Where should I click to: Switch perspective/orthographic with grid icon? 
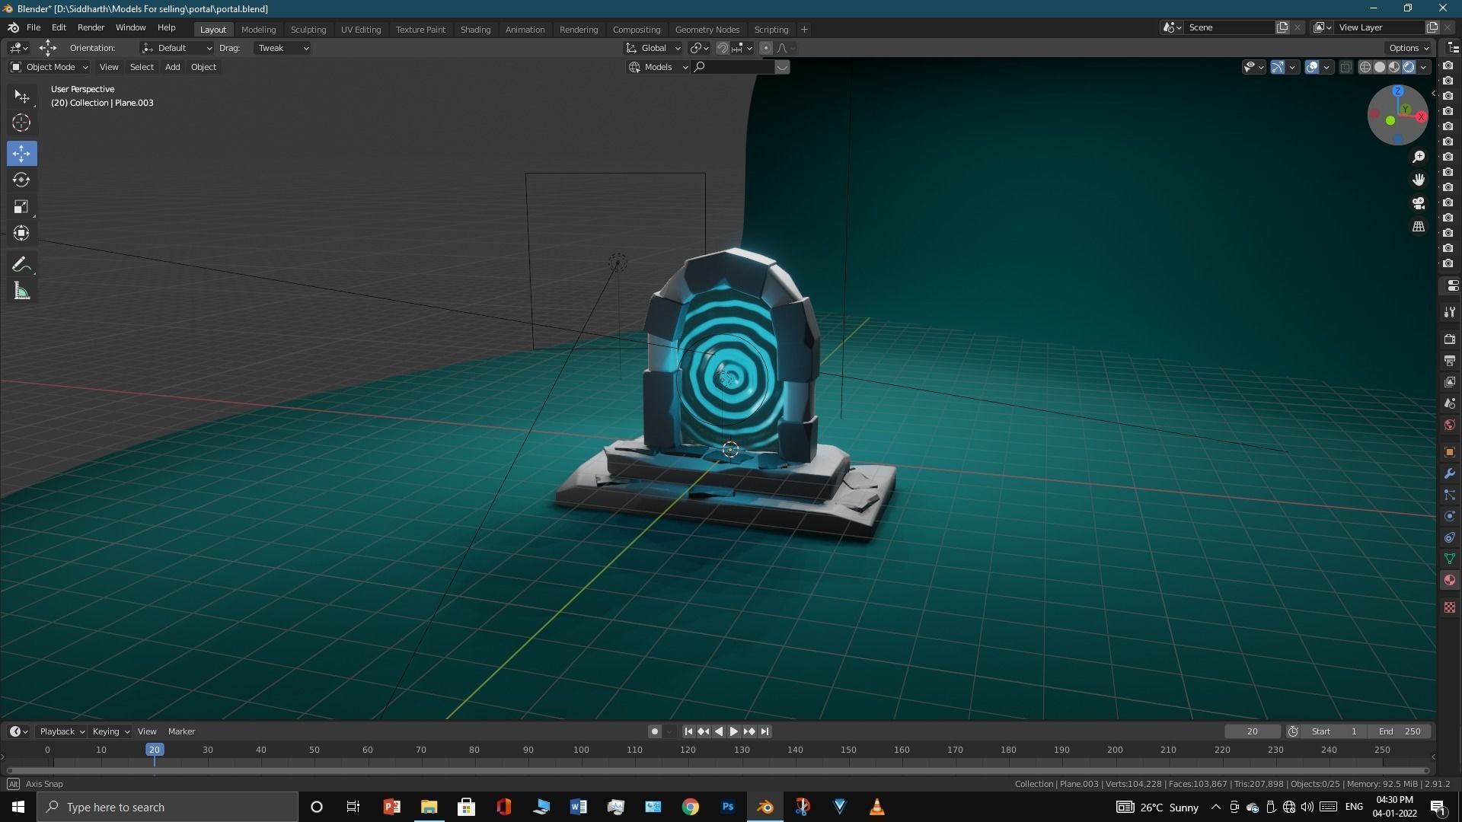click(1419, 227)
